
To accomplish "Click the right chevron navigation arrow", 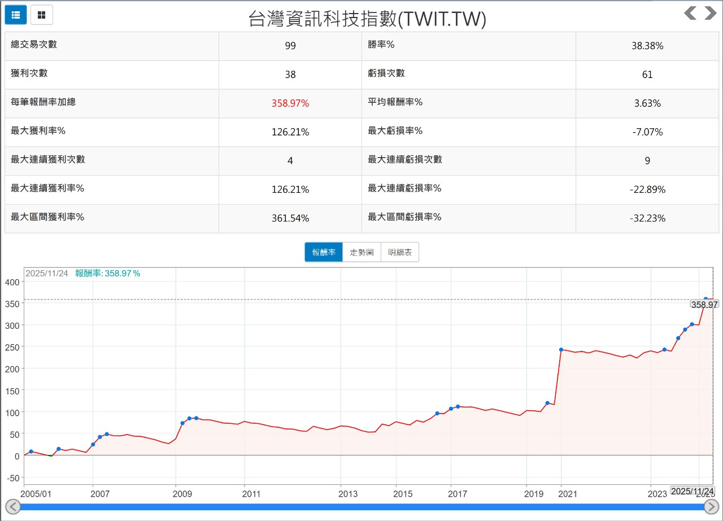I will coord(709,12).
